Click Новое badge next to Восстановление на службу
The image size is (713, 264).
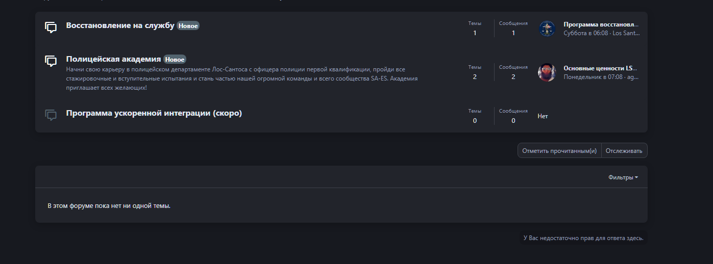[x=188, y=25]
